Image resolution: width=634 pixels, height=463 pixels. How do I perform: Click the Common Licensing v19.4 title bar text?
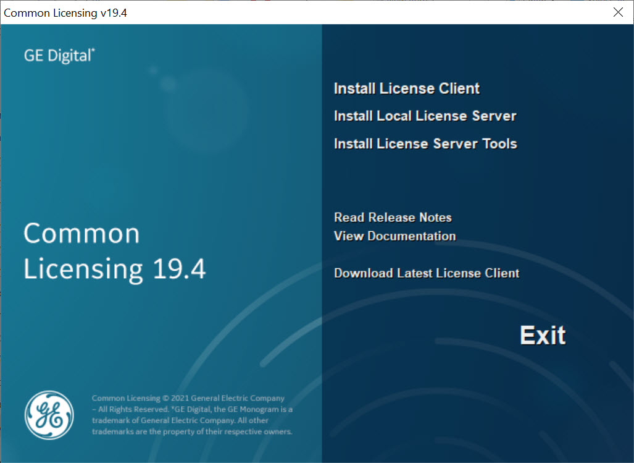coord(65,13)
